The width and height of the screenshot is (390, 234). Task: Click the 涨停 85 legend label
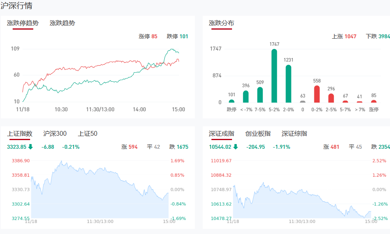coord(148,36)
